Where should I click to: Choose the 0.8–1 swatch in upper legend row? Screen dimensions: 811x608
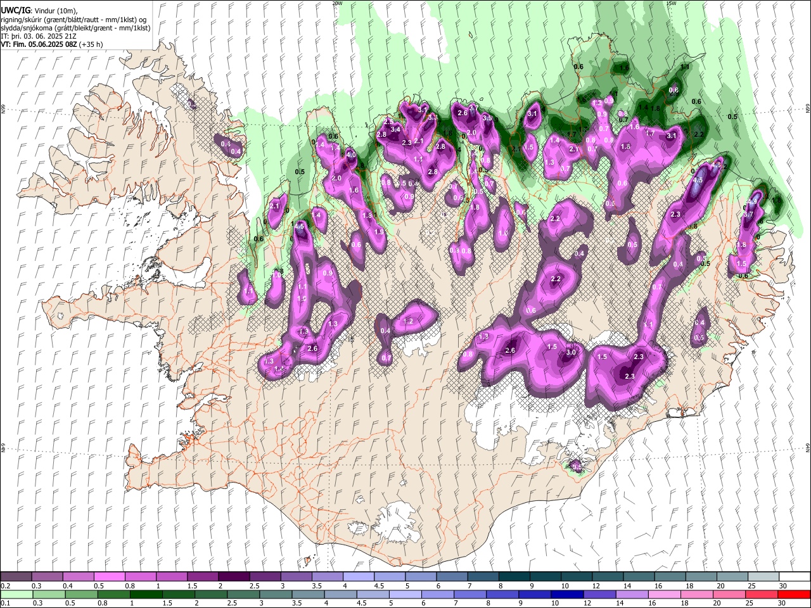coord(140,576)
